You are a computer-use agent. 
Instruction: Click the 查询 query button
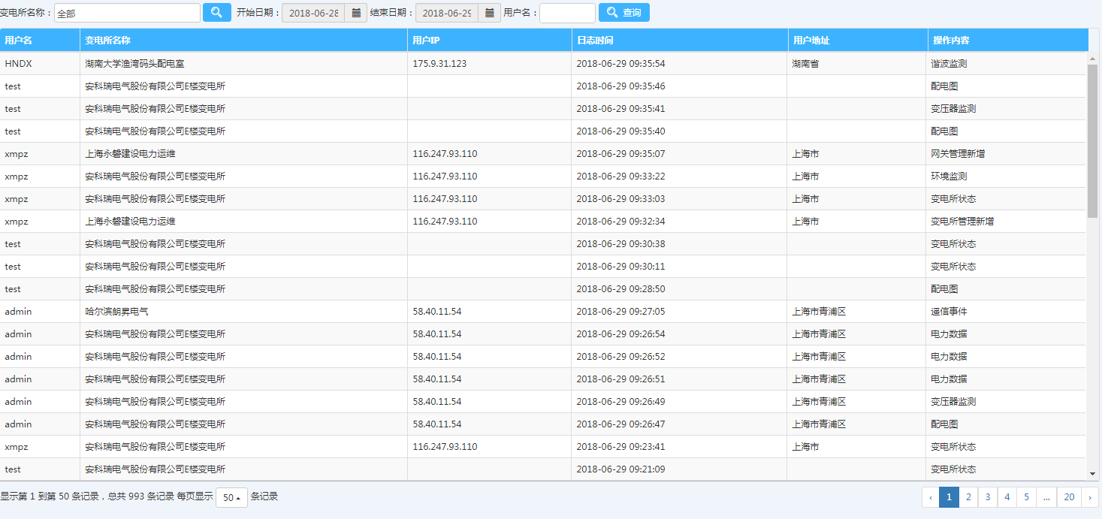tap(623, 13)
